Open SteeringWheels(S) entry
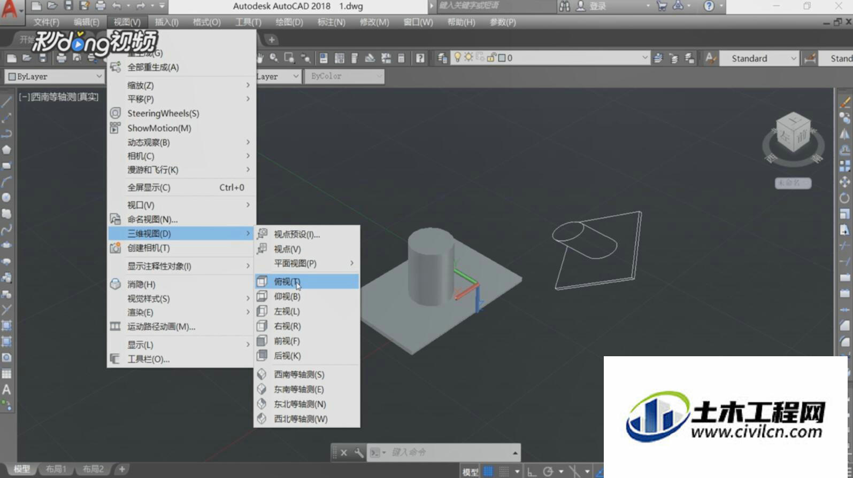This screenshot has width=853, height=478. [x=181, y=113]
